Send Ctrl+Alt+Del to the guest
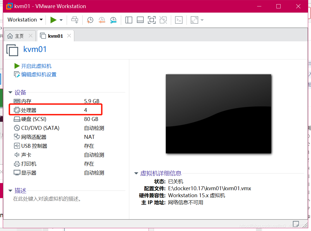This screenshot has width=311, height=231. click(x=75, y=20)
